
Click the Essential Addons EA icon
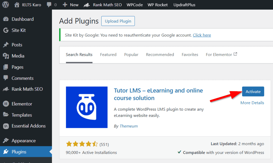click(6, 126)
